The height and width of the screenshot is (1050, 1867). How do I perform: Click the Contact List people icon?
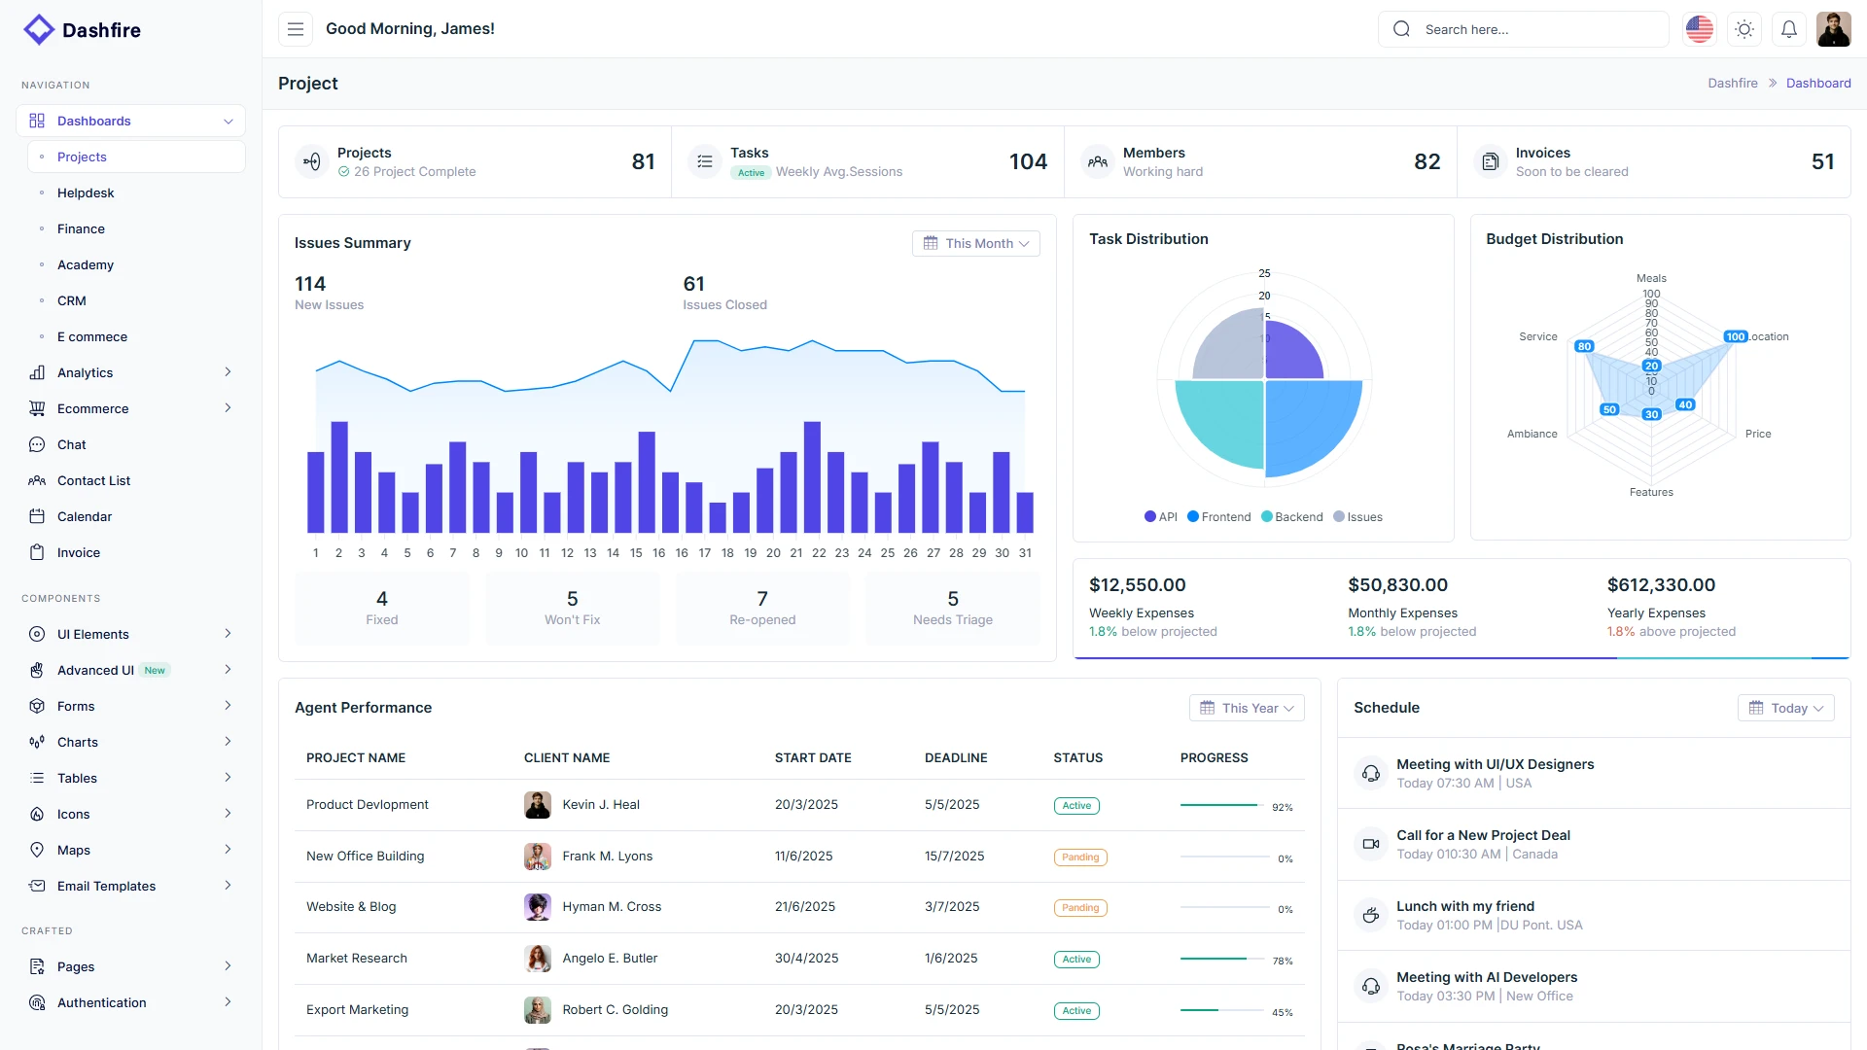click(37, 480)
